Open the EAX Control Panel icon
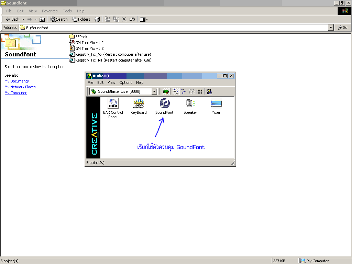 [x=113, y=108]
